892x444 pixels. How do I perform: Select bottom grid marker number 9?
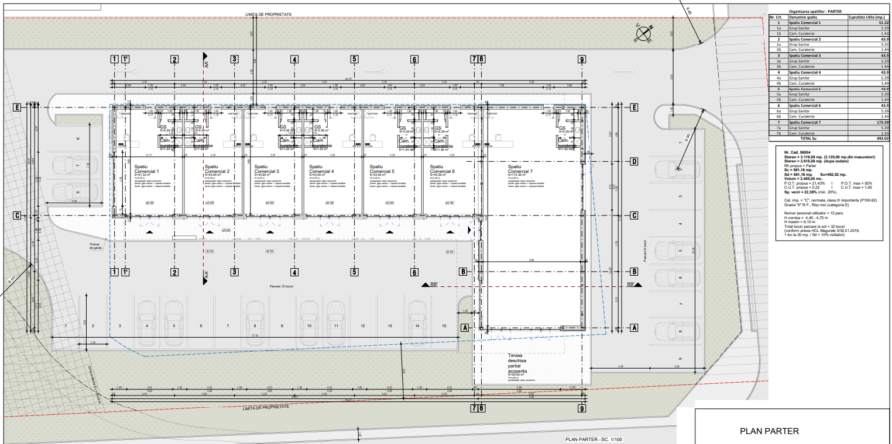[x=581, y=408]
